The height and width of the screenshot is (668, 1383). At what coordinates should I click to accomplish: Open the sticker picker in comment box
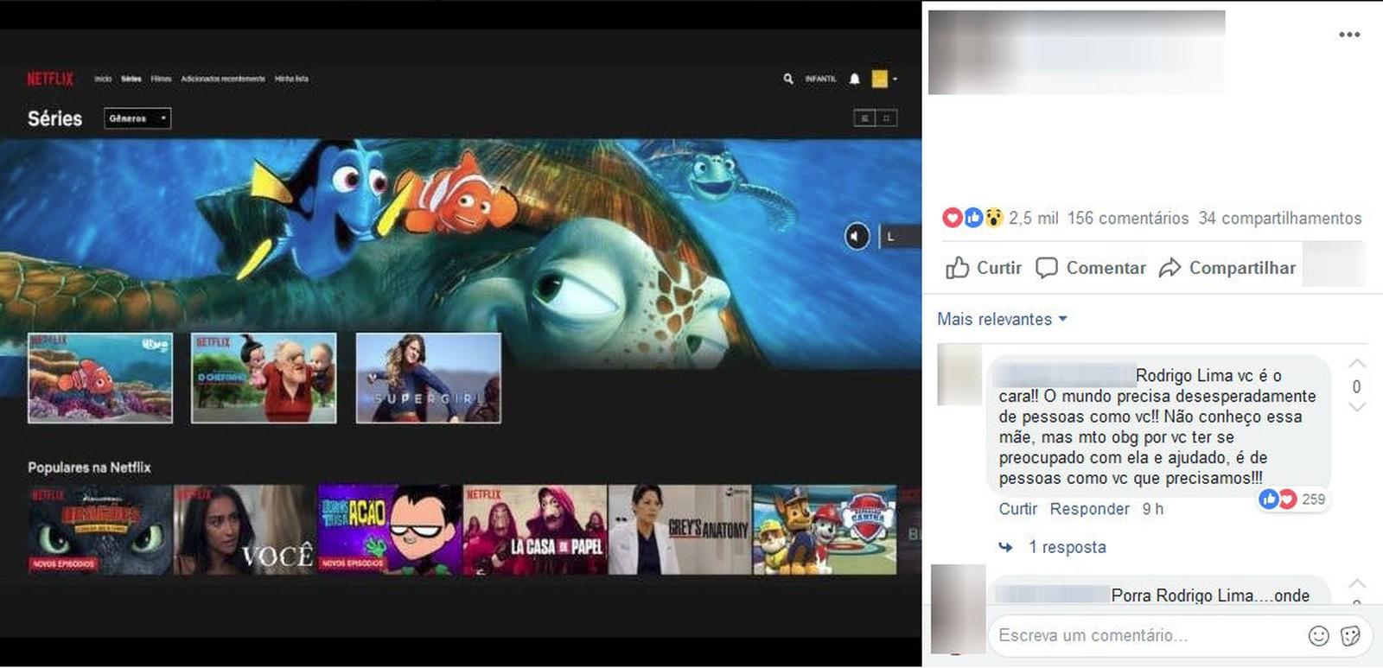point(1351,636)
